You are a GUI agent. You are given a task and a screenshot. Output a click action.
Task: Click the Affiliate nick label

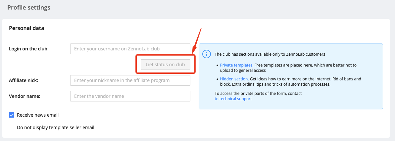pos(24,80)
